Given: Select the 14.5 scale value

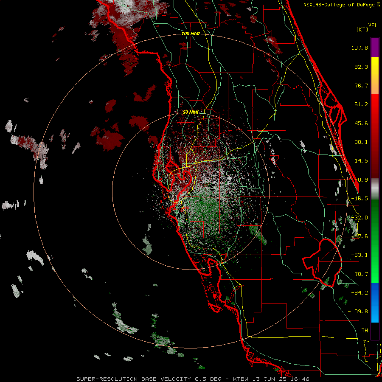Looking at the screenshot, I should point(361,161).
